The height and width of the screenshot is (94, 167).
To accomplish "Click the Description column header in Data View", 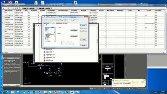I will click(93, 11).
